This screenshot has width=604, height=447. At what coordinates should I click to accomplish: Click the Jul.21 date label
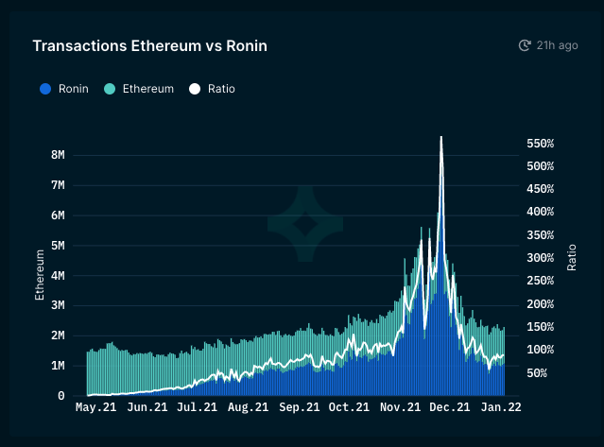(197, 407)
